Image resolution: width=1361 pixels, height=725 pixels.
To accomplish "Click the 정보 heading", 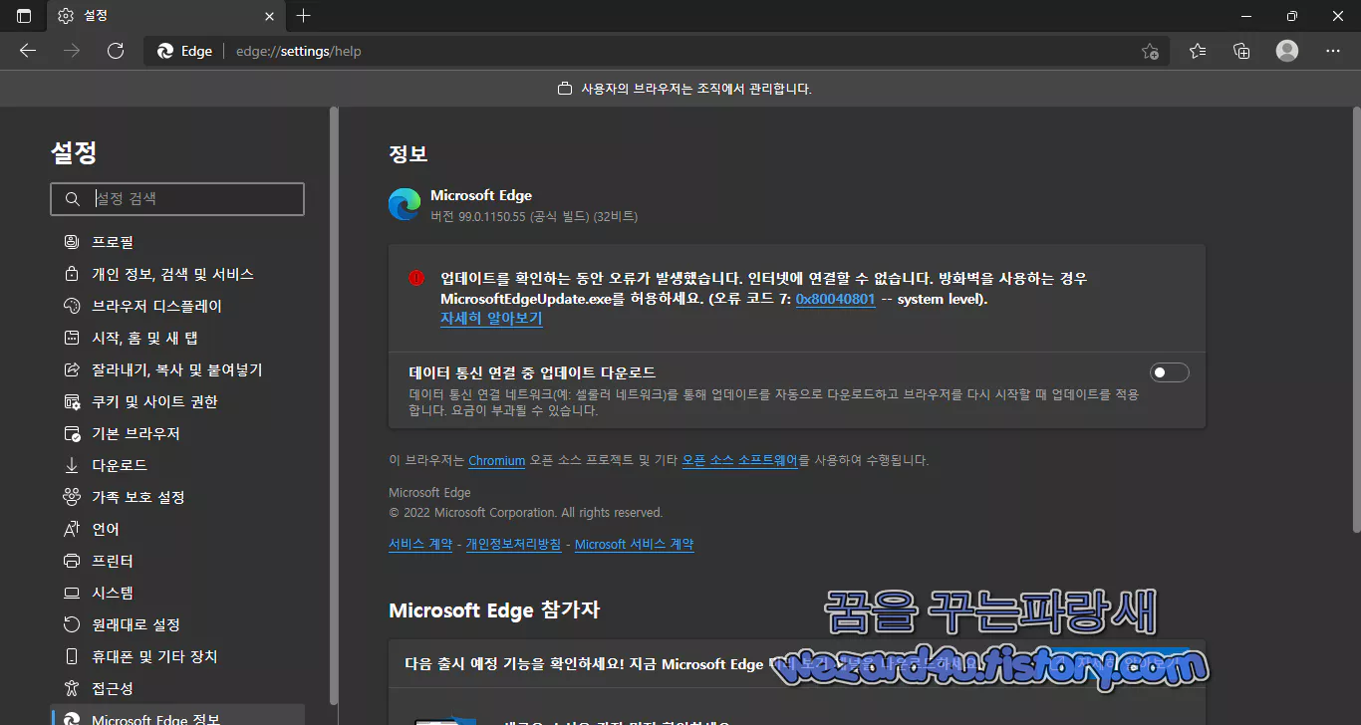I will click(x=408, y=154).
